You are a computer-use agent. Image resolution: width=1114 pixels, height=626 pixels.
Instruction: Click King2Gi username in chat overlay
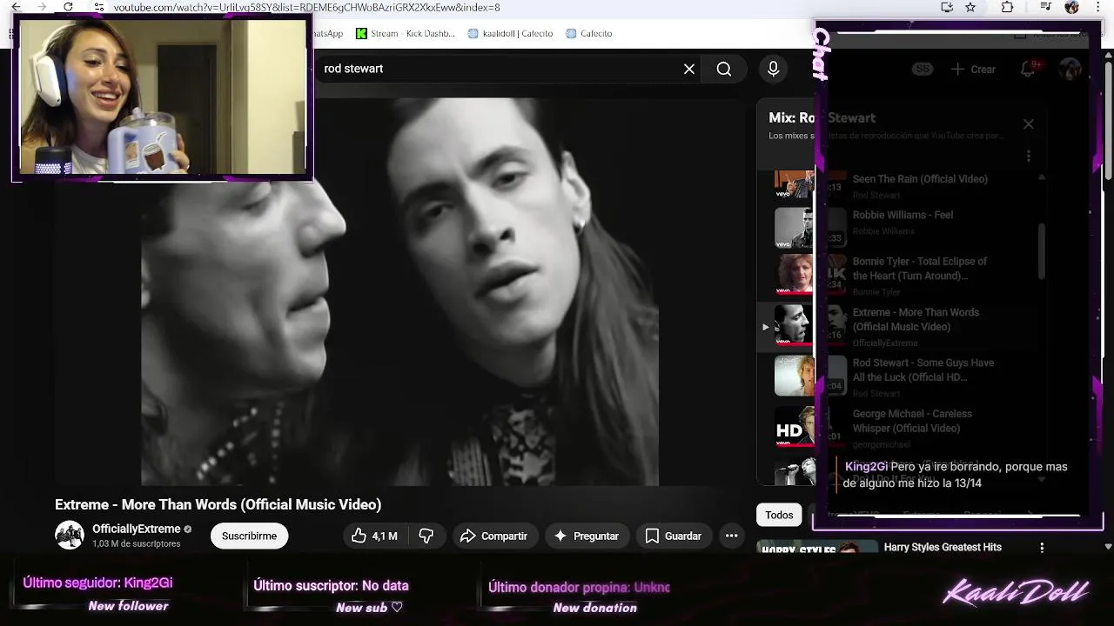click(x=866, y=467)
